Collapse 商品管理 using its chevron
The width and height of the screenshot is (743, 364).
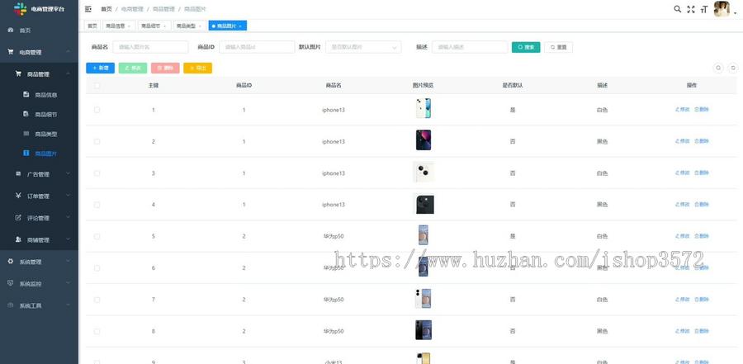68,73
